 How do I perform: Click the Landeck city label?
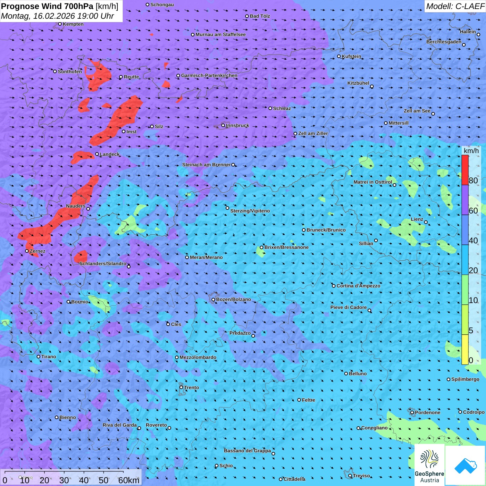pos(110,154)
